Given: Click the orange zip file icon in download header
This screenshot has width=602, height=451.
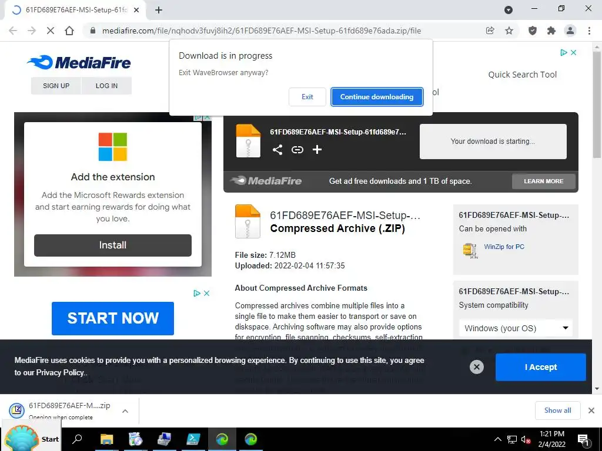Looking at the screenshot, I should pyautogui.click(x=248, y=141).
